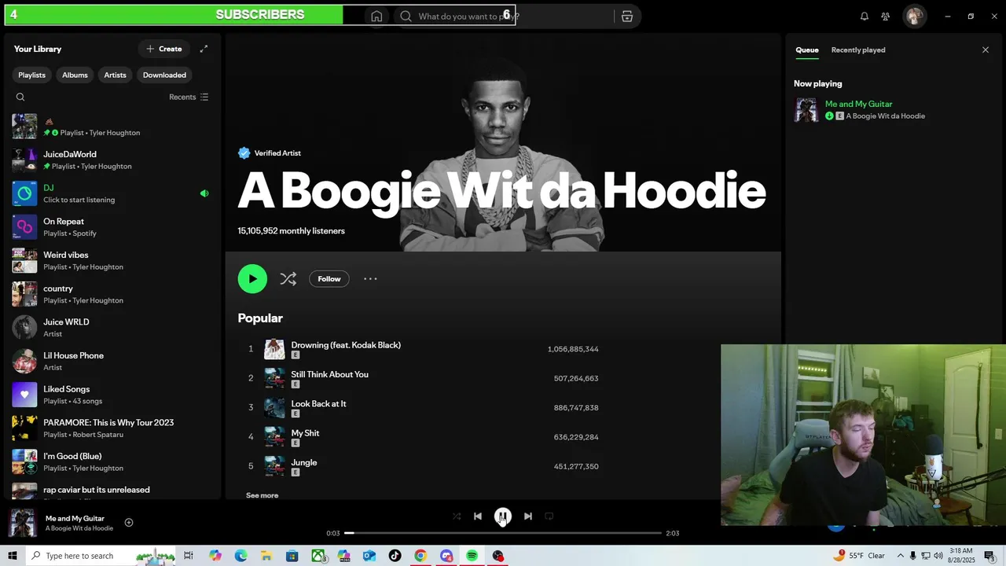This screenshot has width=1006, height=566.
Task: Open the Weird vibes playlist
Action: pos(112,260)
